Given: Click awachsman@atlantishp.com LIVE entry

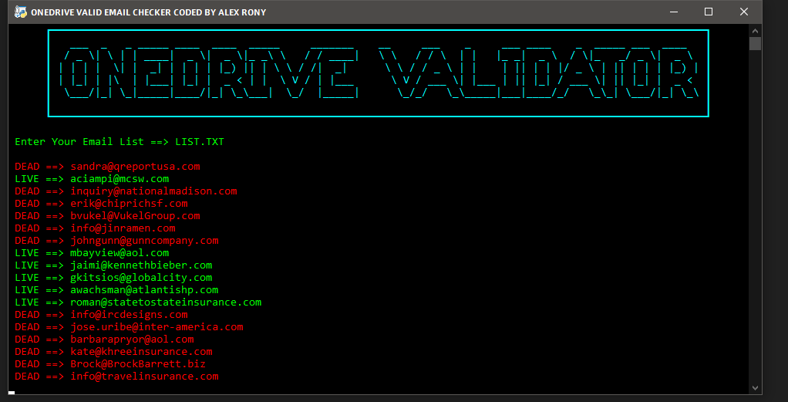Looking at the screenshot, I should pos(116,290).
